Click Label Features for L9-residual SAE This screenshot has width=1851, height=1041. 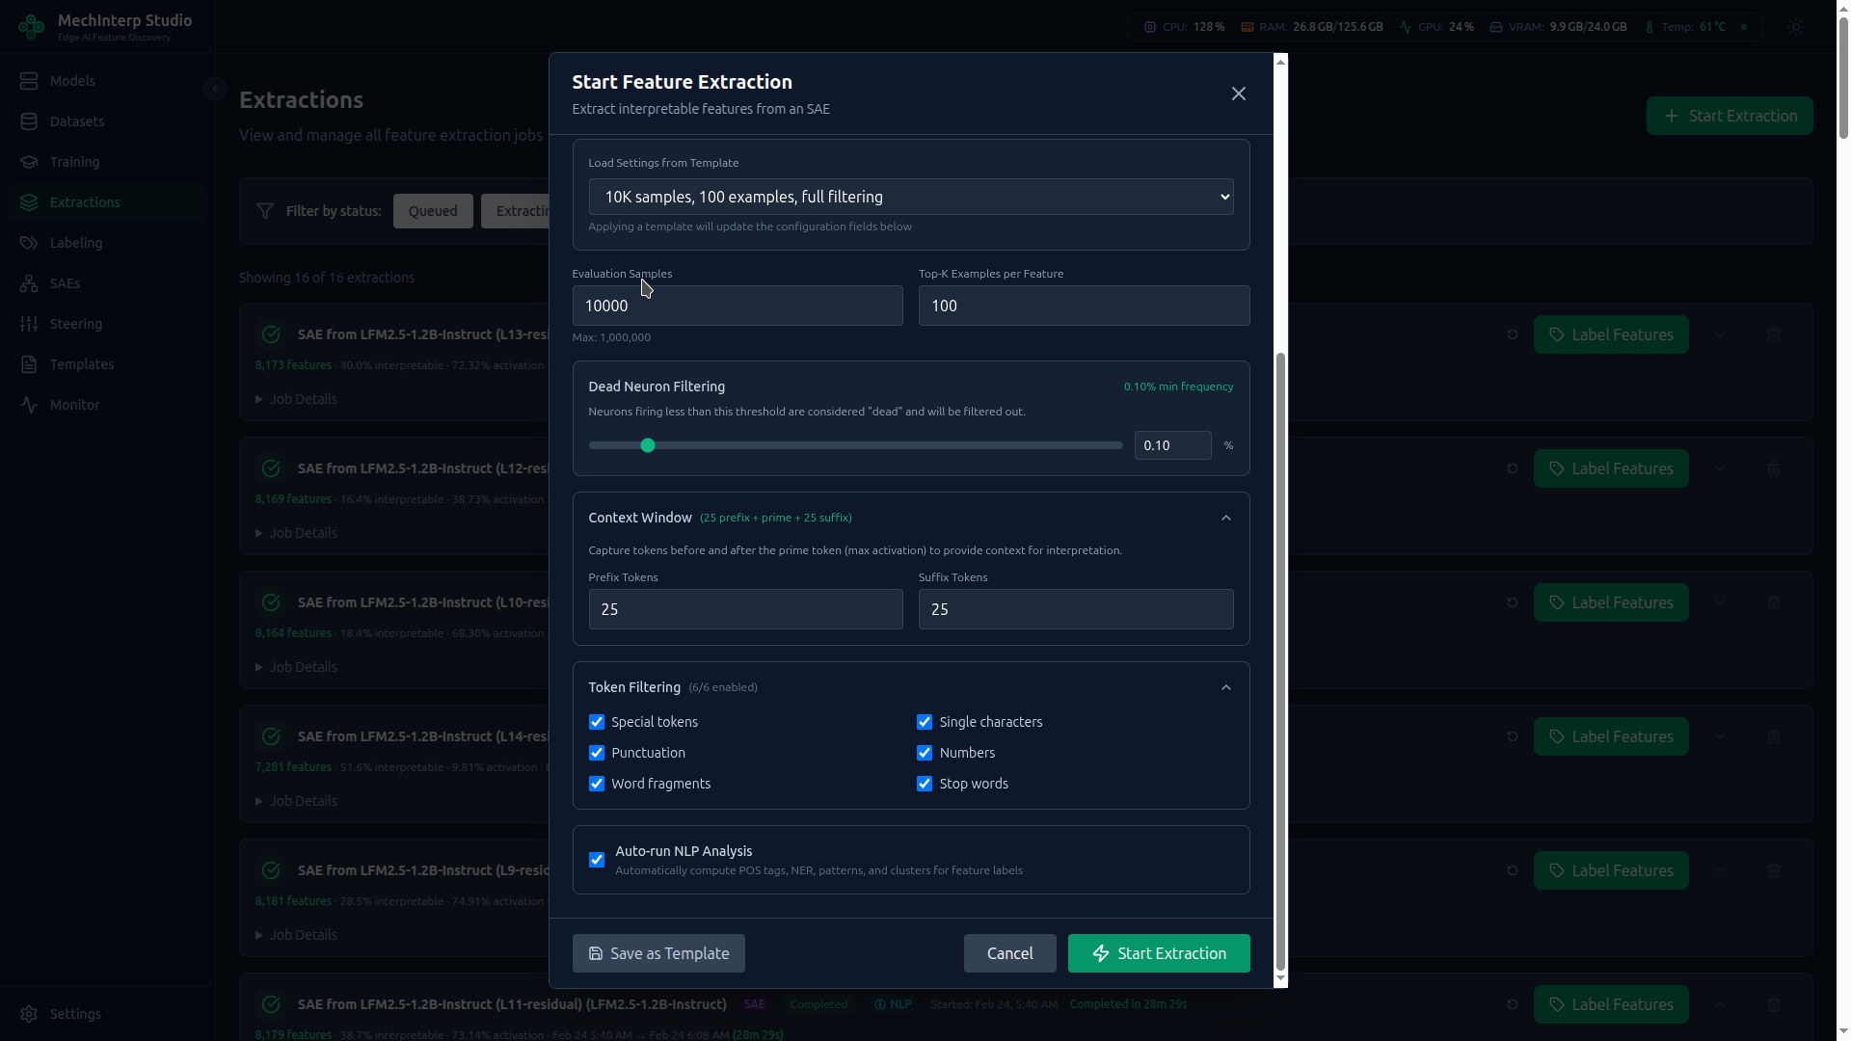tap(1611, 870)
